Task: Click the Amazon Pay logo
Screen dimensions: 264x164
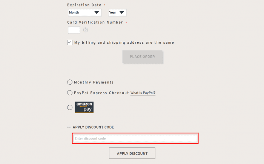Action: [84, 107]
